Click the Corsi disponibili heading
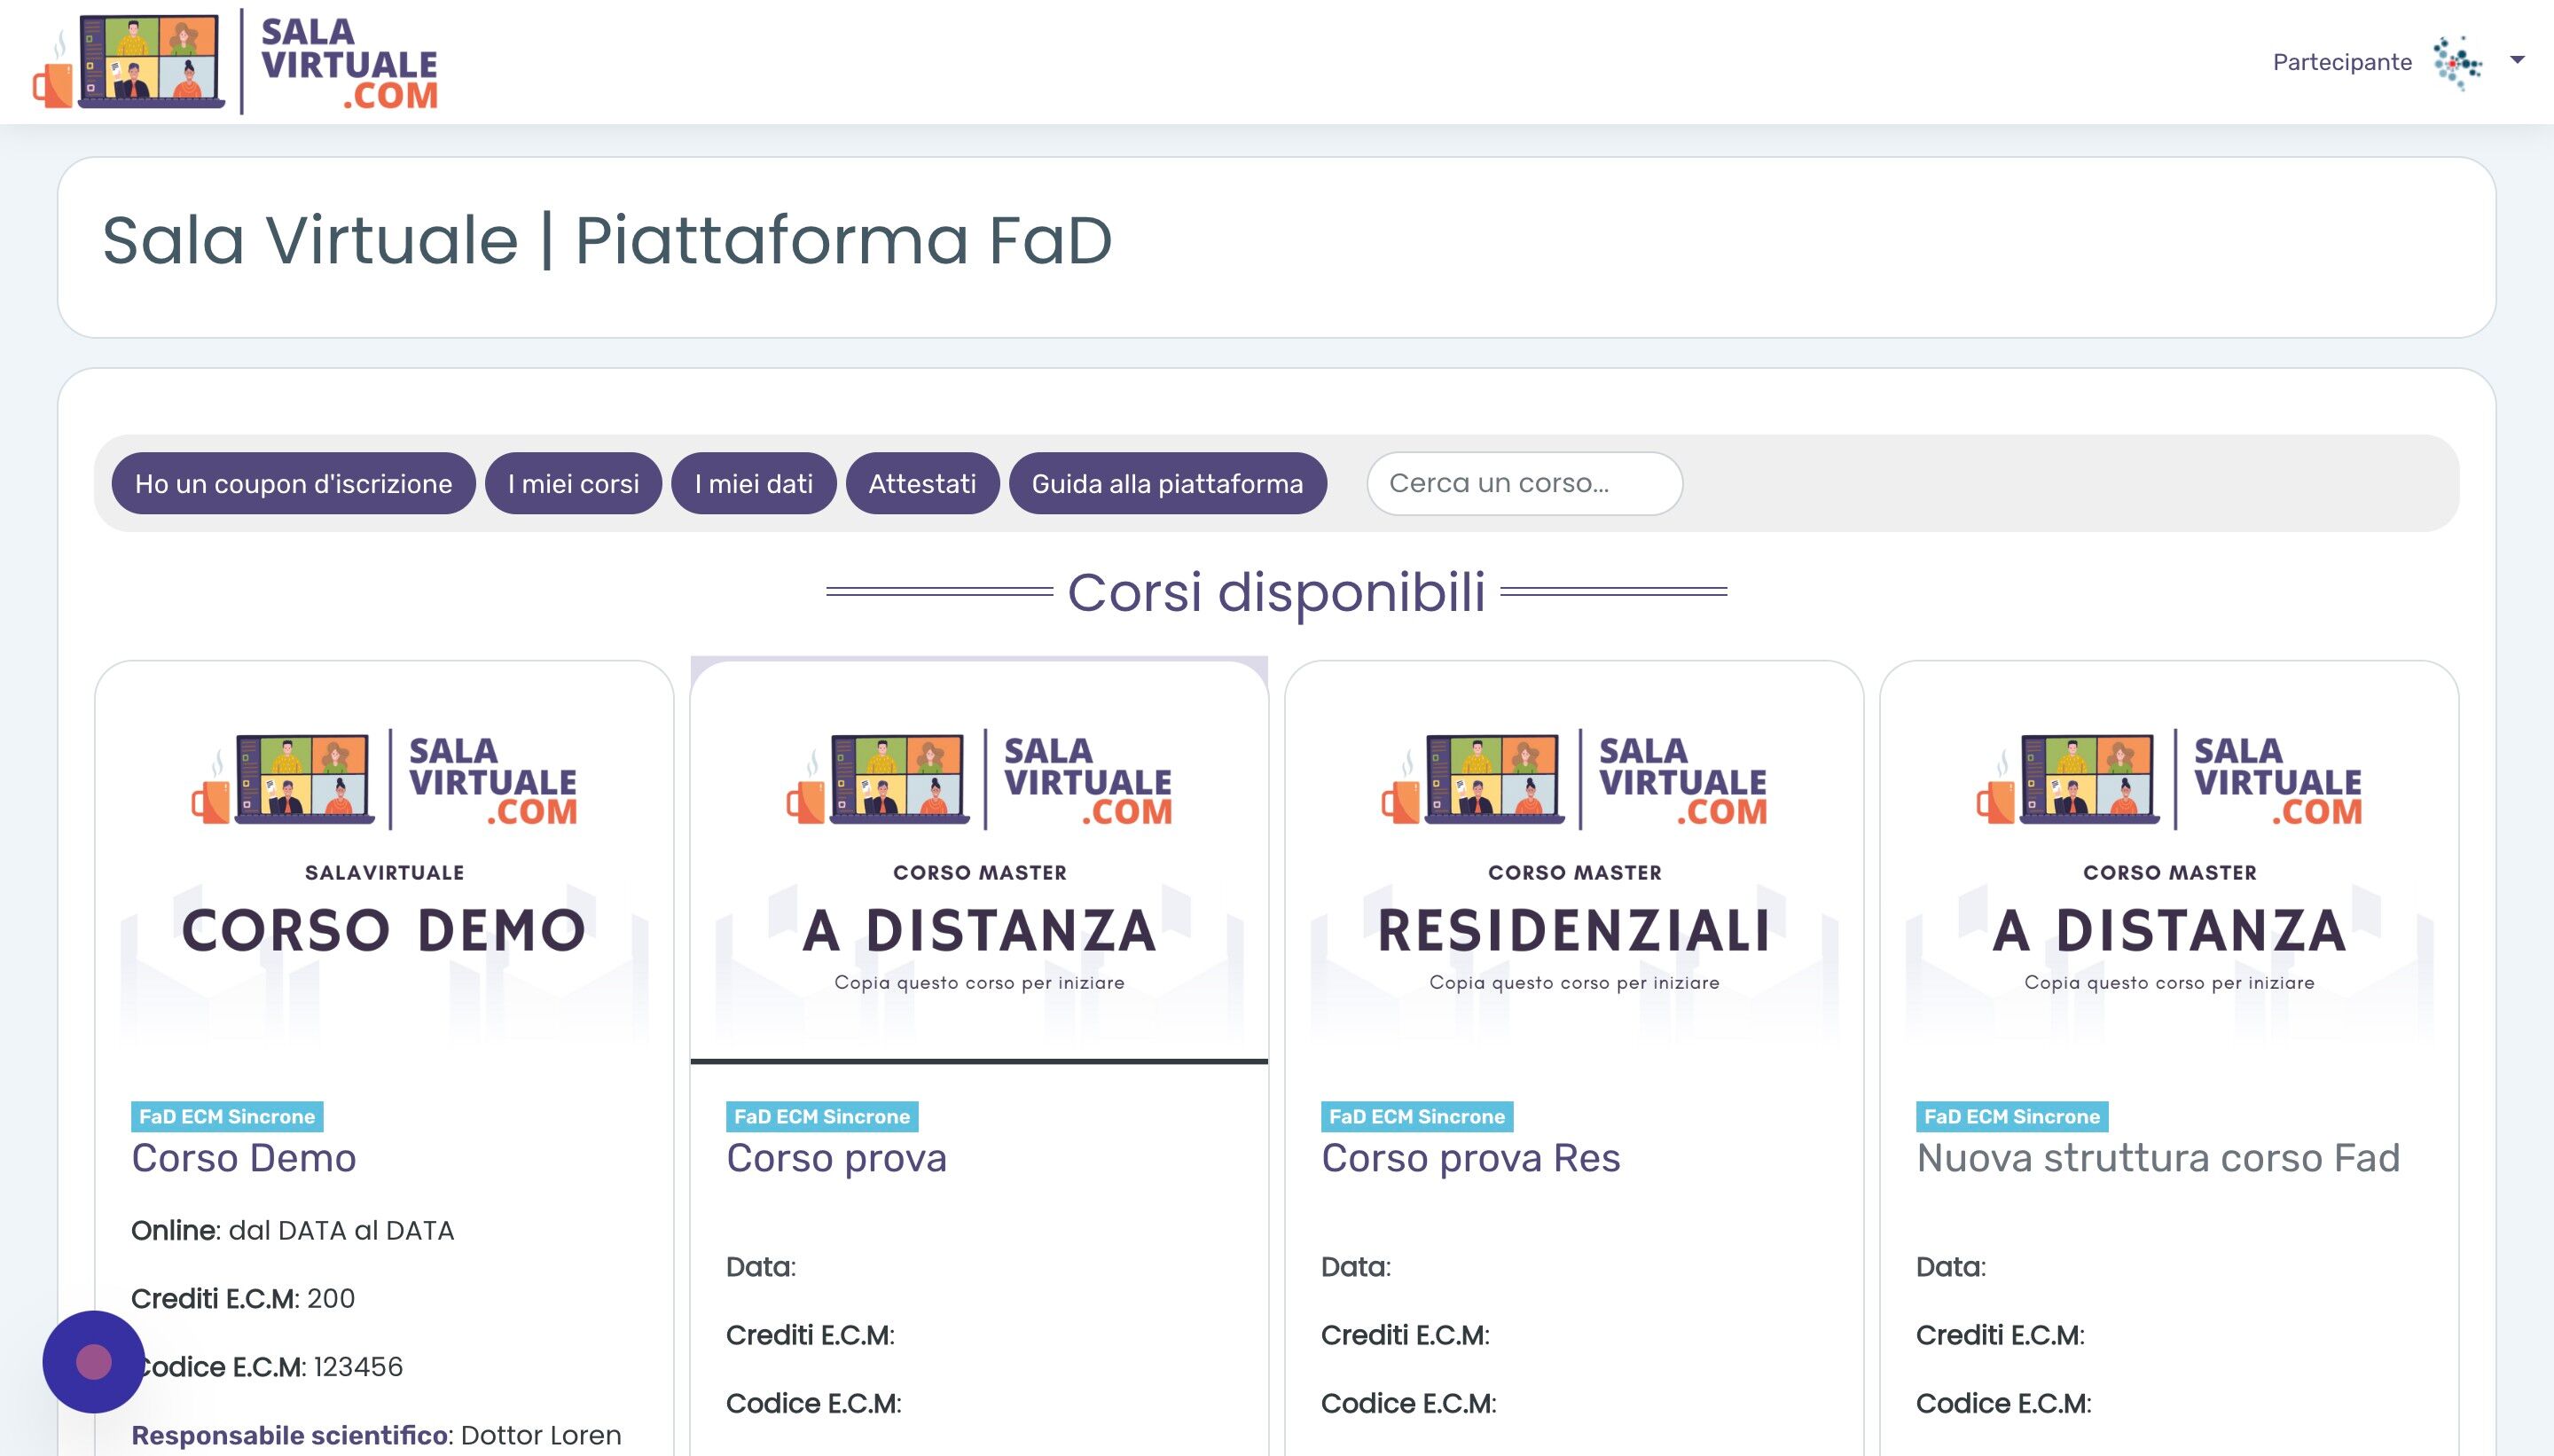 [1276, 592]
